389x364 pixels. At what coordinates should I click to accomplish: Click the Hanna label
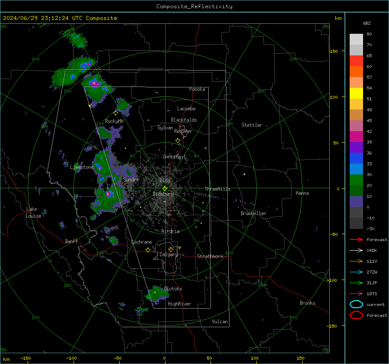(x=302, y=193)
